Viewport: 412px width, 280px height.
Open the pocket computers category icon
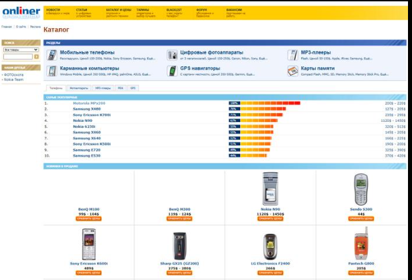point(51,71)
